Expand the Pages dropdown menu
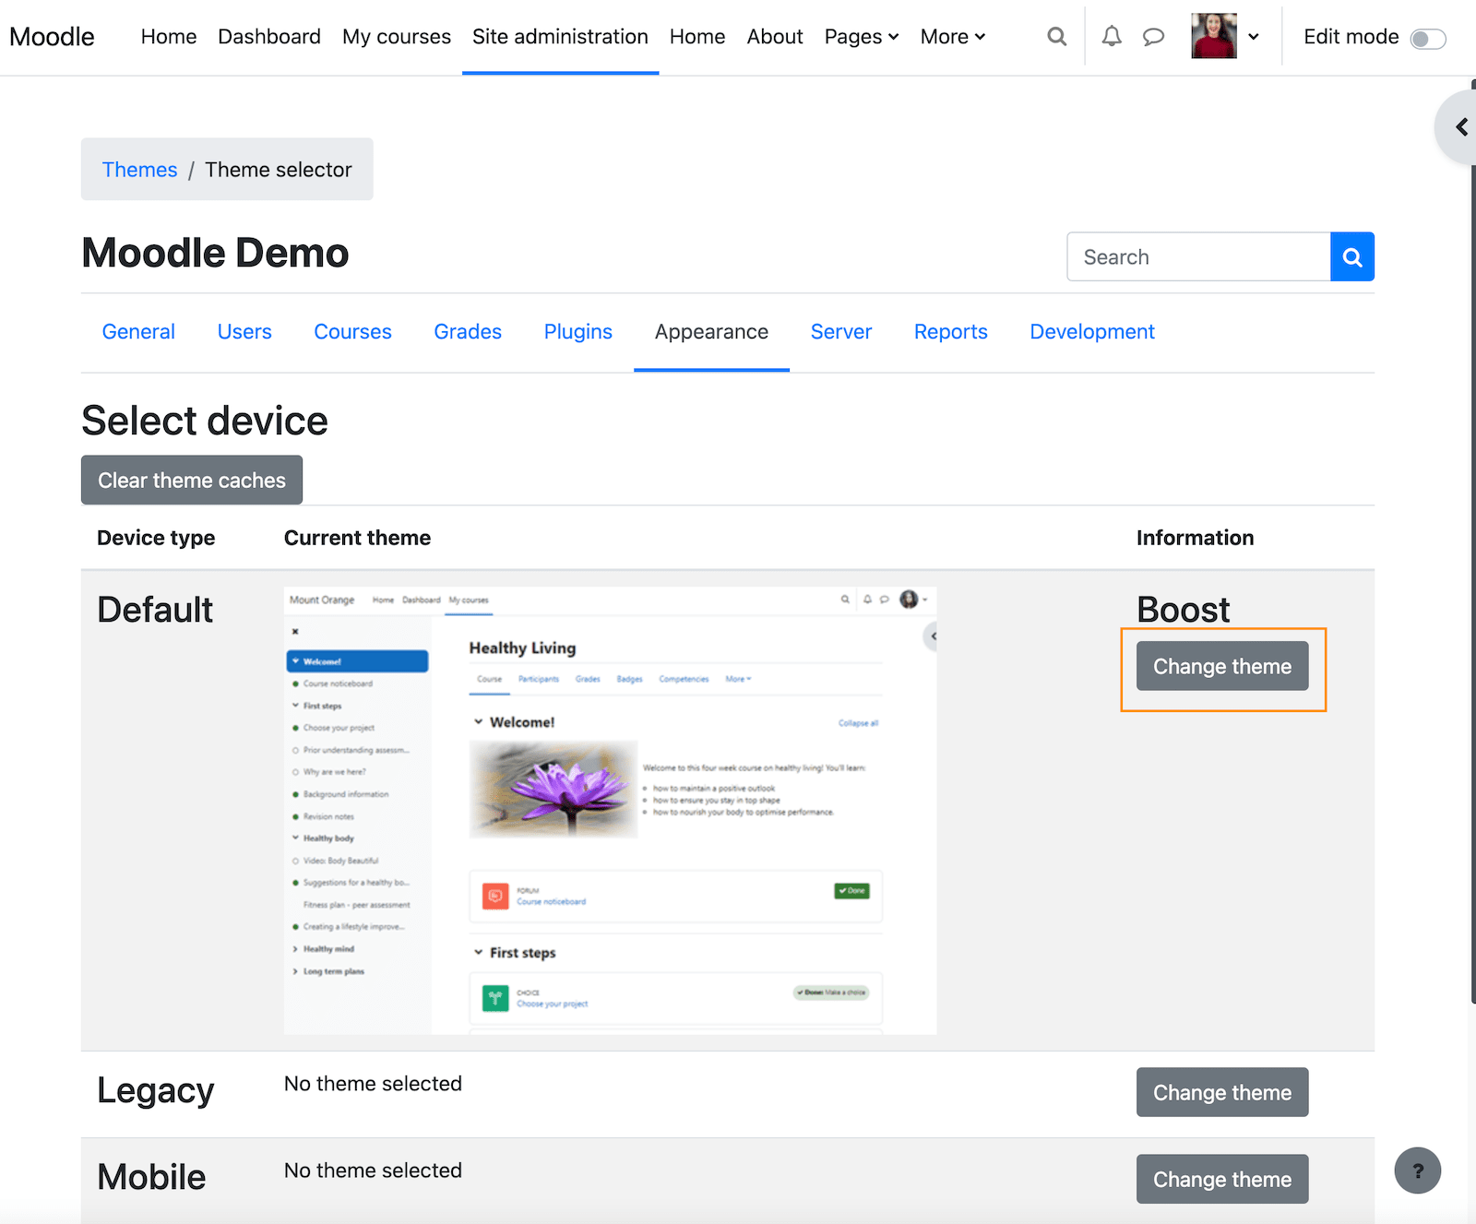Viewport: 1476px width, 1224px height. (x=862, y=37)
